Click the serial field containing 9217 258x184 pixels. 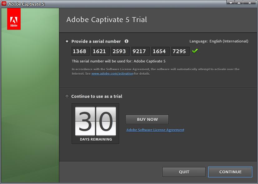pyautogui.click(x=140, y=51)
